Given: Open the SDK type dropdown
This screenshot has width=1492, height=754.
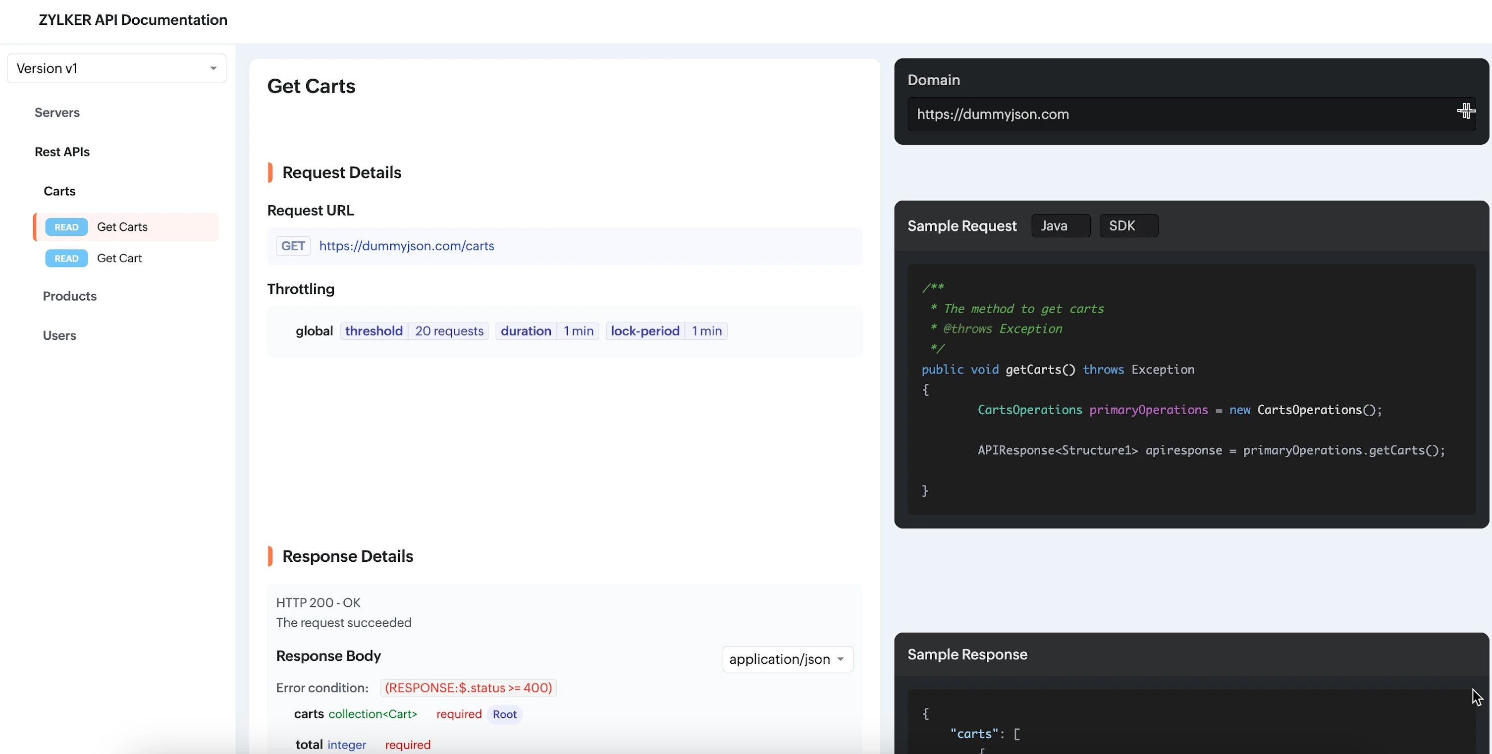Looking at the screenshot, I should tap(1128, 226).
